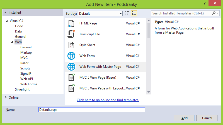Viewport: 223px width, 125px height.
Task: Click the dialog help question mark
Action: (205, 3)
